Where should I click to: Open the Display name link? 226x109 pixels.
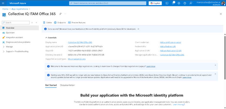80,43
